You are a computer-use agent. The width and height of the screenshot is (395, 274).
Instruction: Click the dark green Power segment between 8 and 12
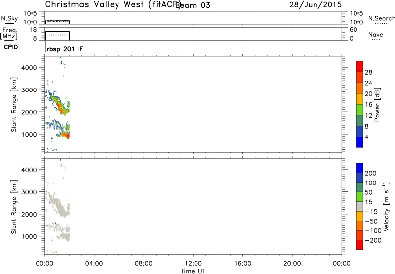[360, 121]
